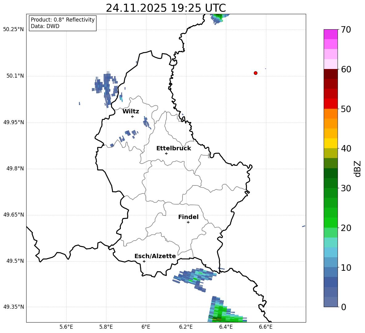
Task: Click the 50.25°N latitude label
Action: click(13, 30)
